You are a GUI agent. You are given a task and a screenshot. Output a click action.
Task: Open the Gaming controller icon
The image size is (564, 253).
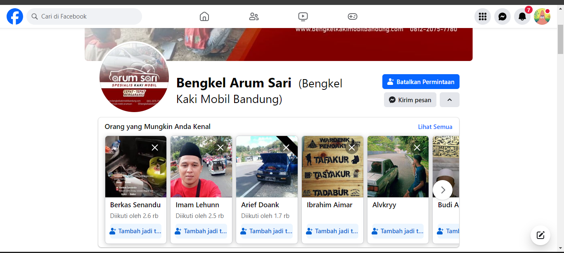tap(352, 16)
